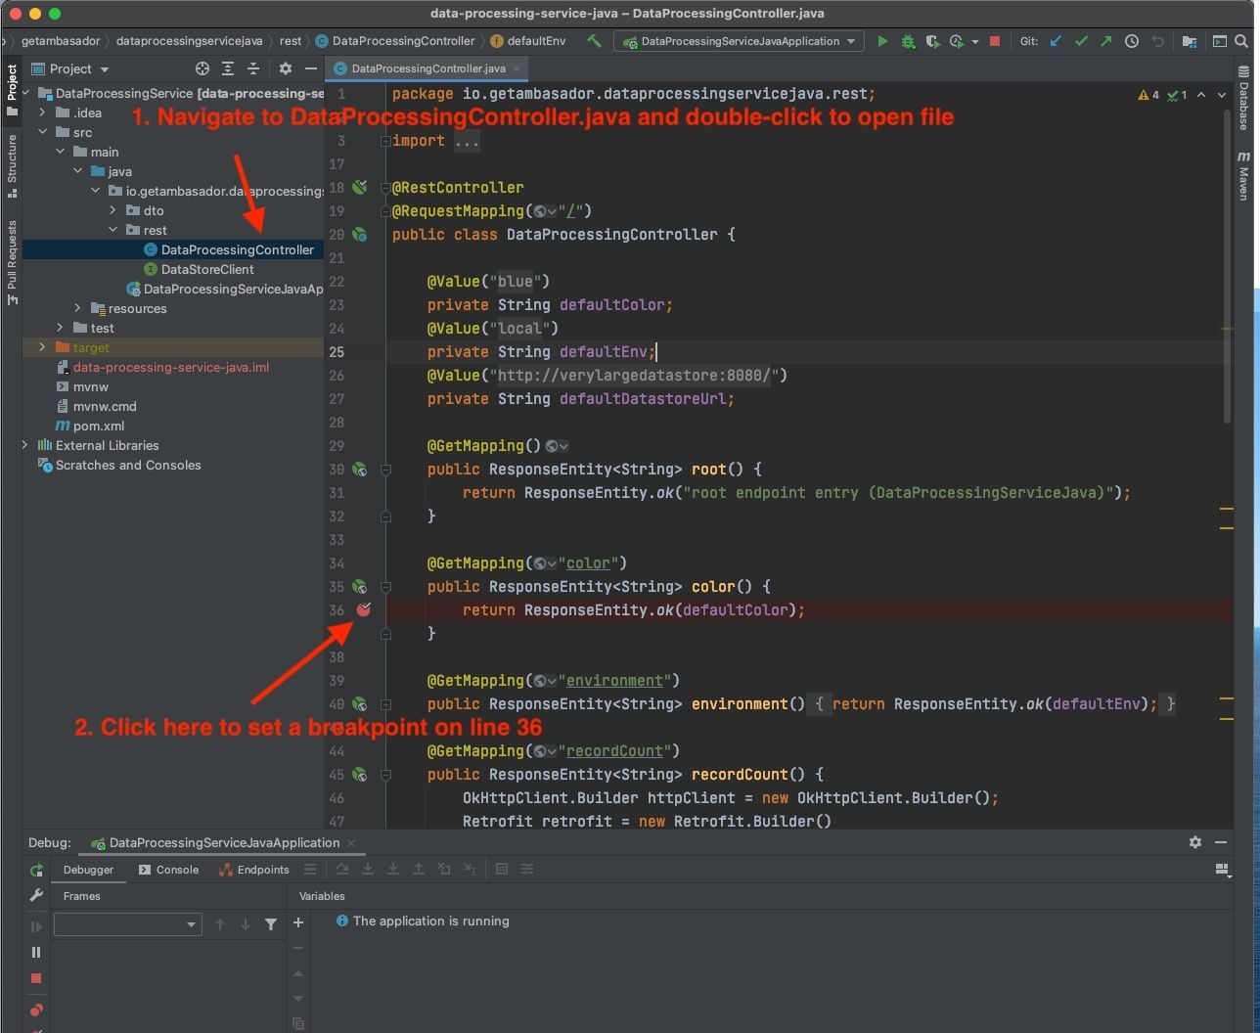Click Expand All icon in Project panel

coord(228,68)
